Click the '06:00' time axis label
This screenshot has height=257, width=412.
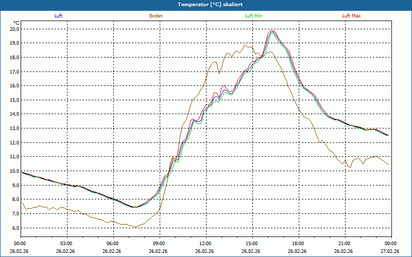(x=113, y=244)
